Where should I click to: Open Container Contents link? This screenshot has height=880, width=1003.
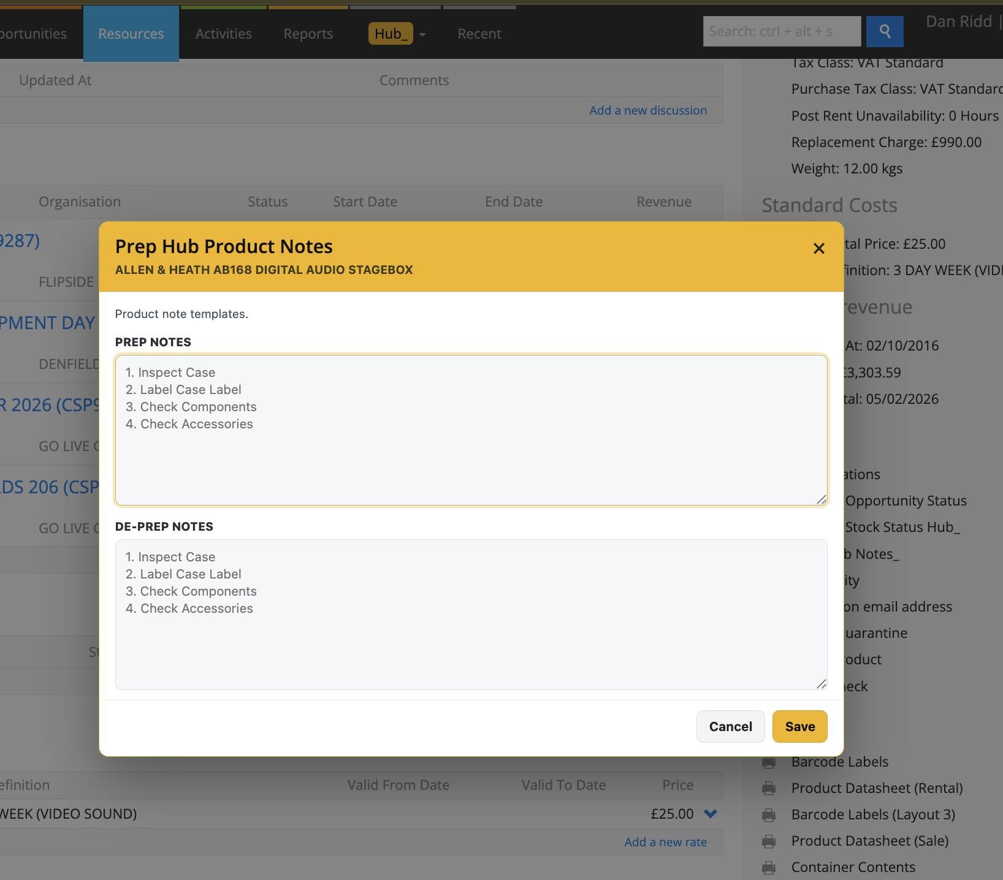point(853,867)
